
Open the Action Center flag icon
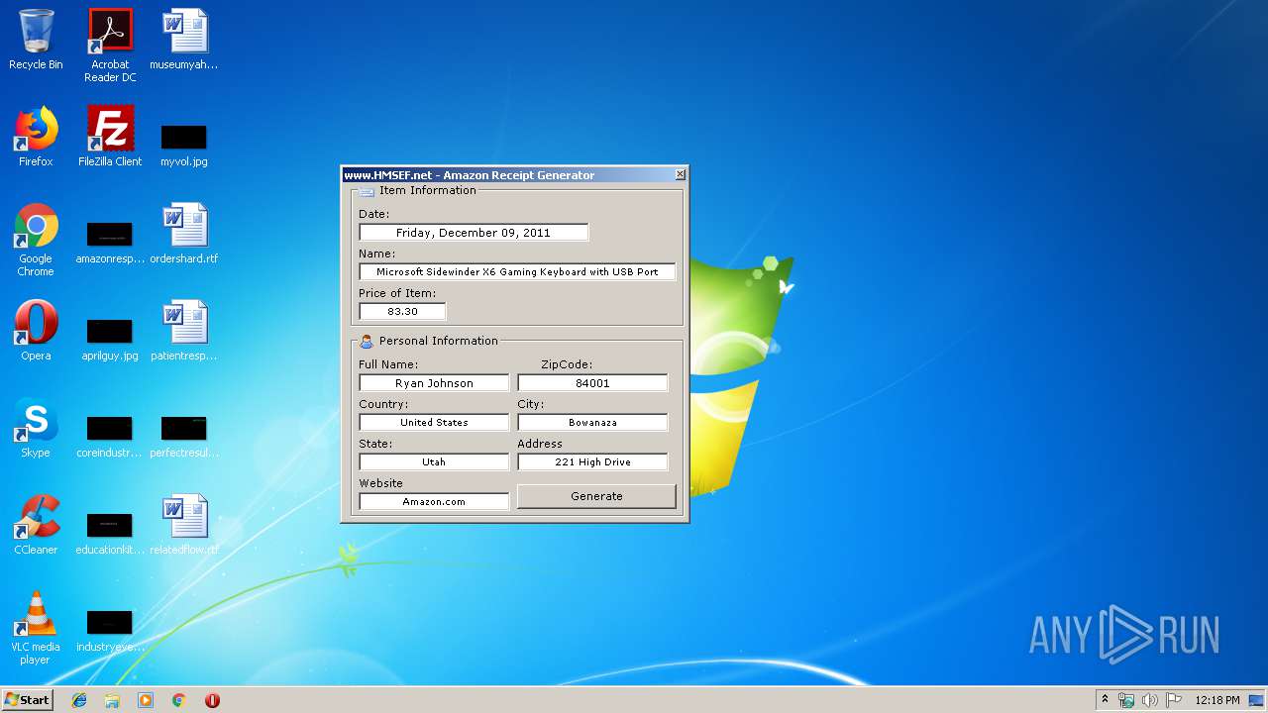tap(1174, 700)
